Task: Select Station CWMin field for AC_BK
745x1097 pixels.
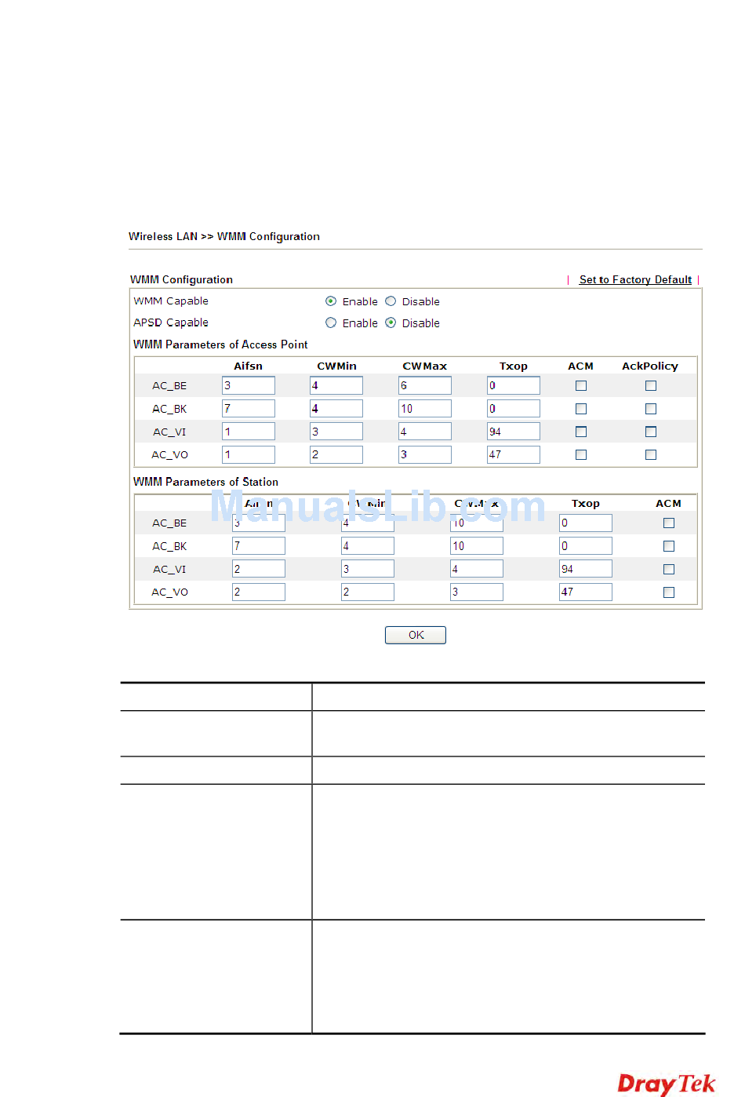Action: tap(368, 546)
